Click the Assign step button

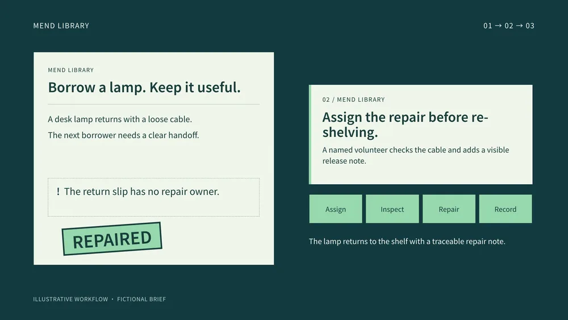(336, 209)
